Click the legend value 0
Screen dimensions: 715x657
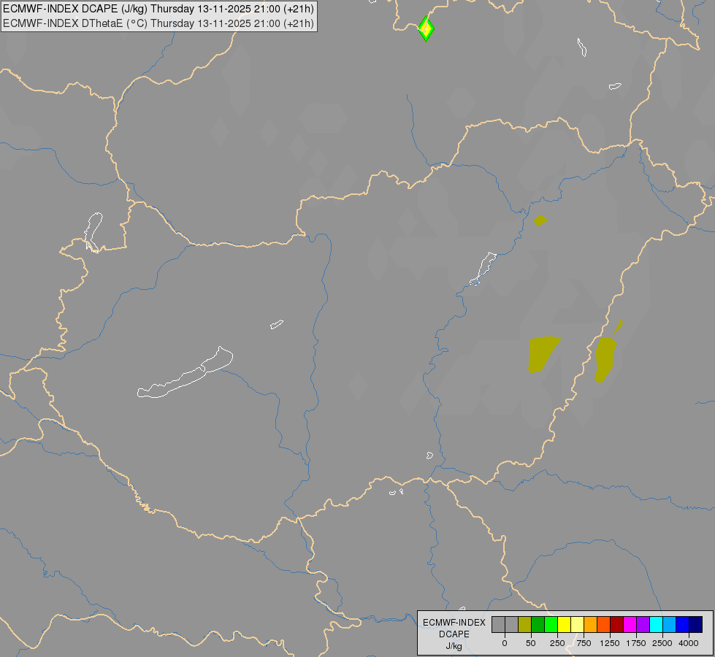click(505, 643)
